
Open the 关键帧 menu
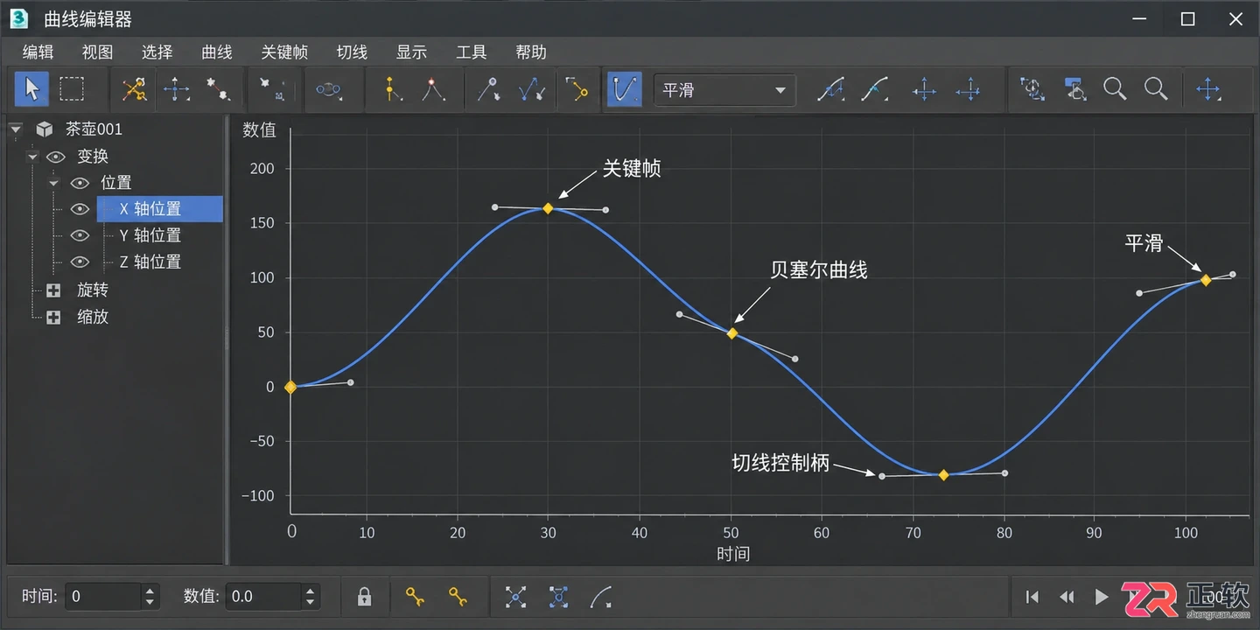pyautogui.click(x=284, y=52)
